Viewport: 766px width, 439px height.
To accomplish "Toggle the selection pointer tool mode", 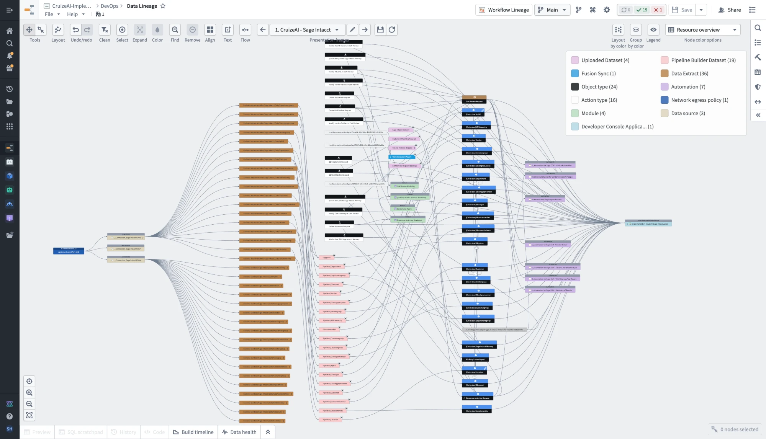I will tap(41, 30).
